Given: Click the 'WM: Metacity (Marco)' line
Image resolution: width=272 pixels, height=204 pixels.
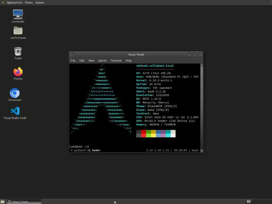Looking at the screenshot, I should (x=152, y=103).
